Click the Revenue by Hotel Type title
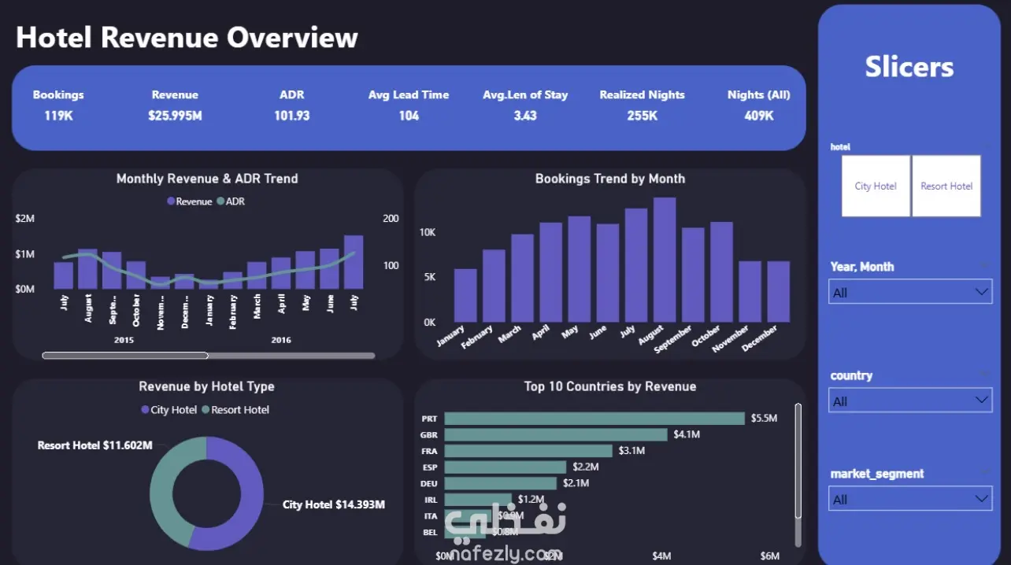The height and width of the screenshot is (565, 1011). point(206,386)
